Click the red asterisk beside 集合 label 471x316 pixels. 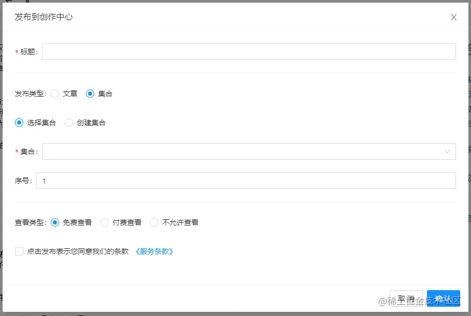pos(16,152)
